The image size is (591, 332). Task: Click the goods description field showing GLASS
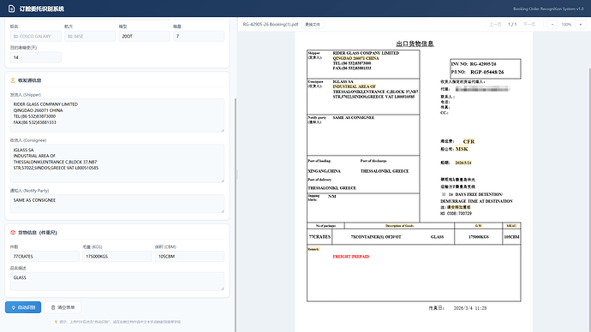tap(117, 282)
